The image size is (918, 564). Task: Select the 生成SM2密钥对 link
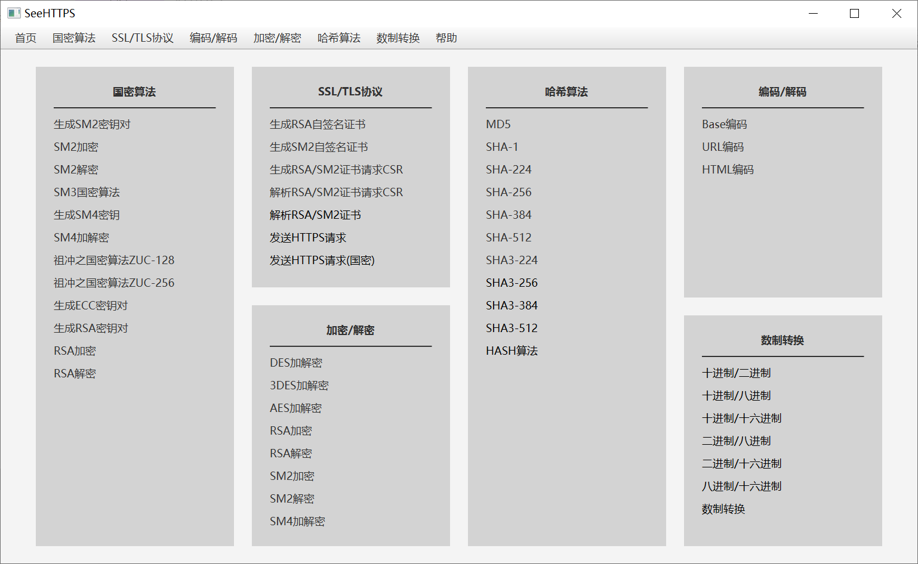(92, 124)
